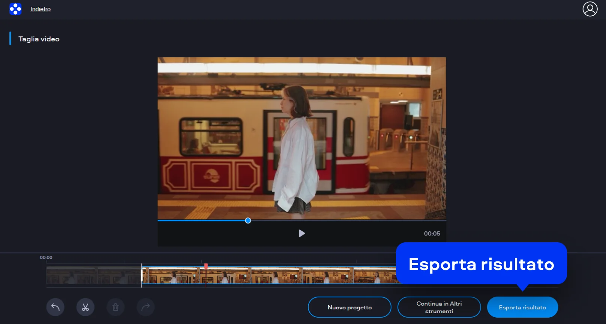
Task: Click the scissors cut tool
Action: [85, 307]
